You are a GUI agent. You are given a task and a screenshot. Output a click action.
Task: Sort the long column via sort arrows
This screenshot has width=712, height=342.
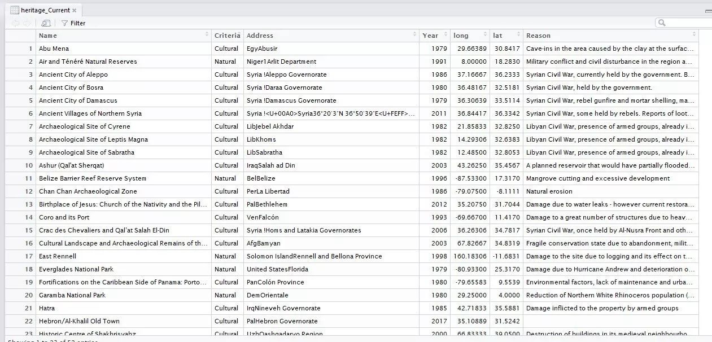pos(485,36)
